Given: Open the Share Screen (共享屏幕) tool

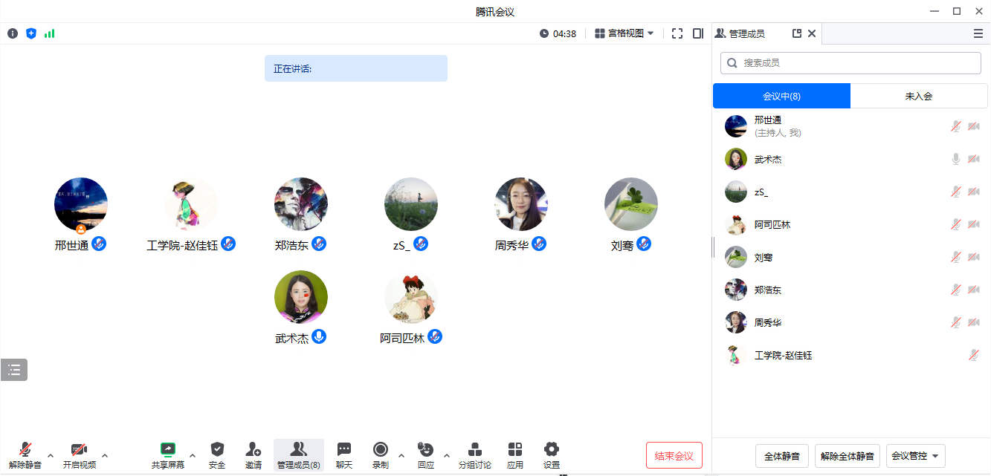Looking at the screenshot, I should [168, 455].
